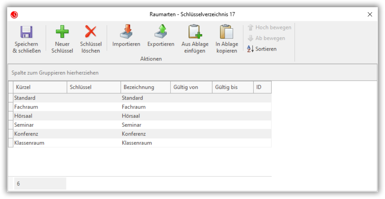The height and width of the screenshot is (199, 385).
Task: Click the Ab bewegen down arrow
Action: (x=250, y=38)
